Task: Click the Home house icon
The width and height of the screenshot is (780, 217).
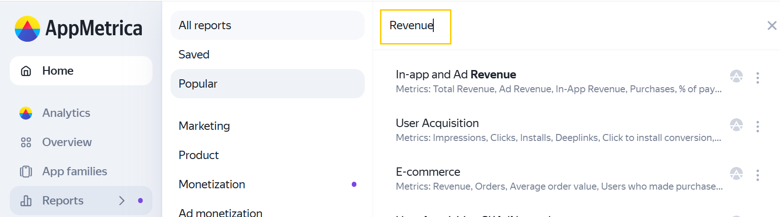Action: (x=26, y=70)
